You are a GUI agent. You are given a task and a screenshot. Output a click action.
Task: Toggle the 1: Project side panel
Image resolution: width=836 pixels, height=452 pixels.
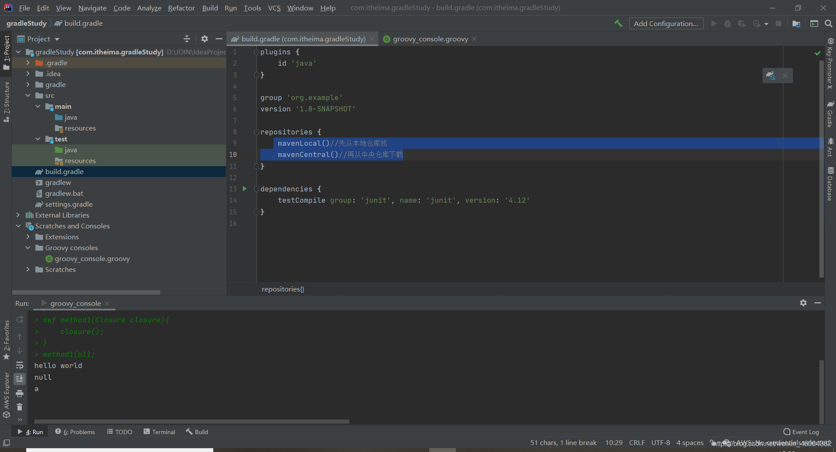(6, 52)
